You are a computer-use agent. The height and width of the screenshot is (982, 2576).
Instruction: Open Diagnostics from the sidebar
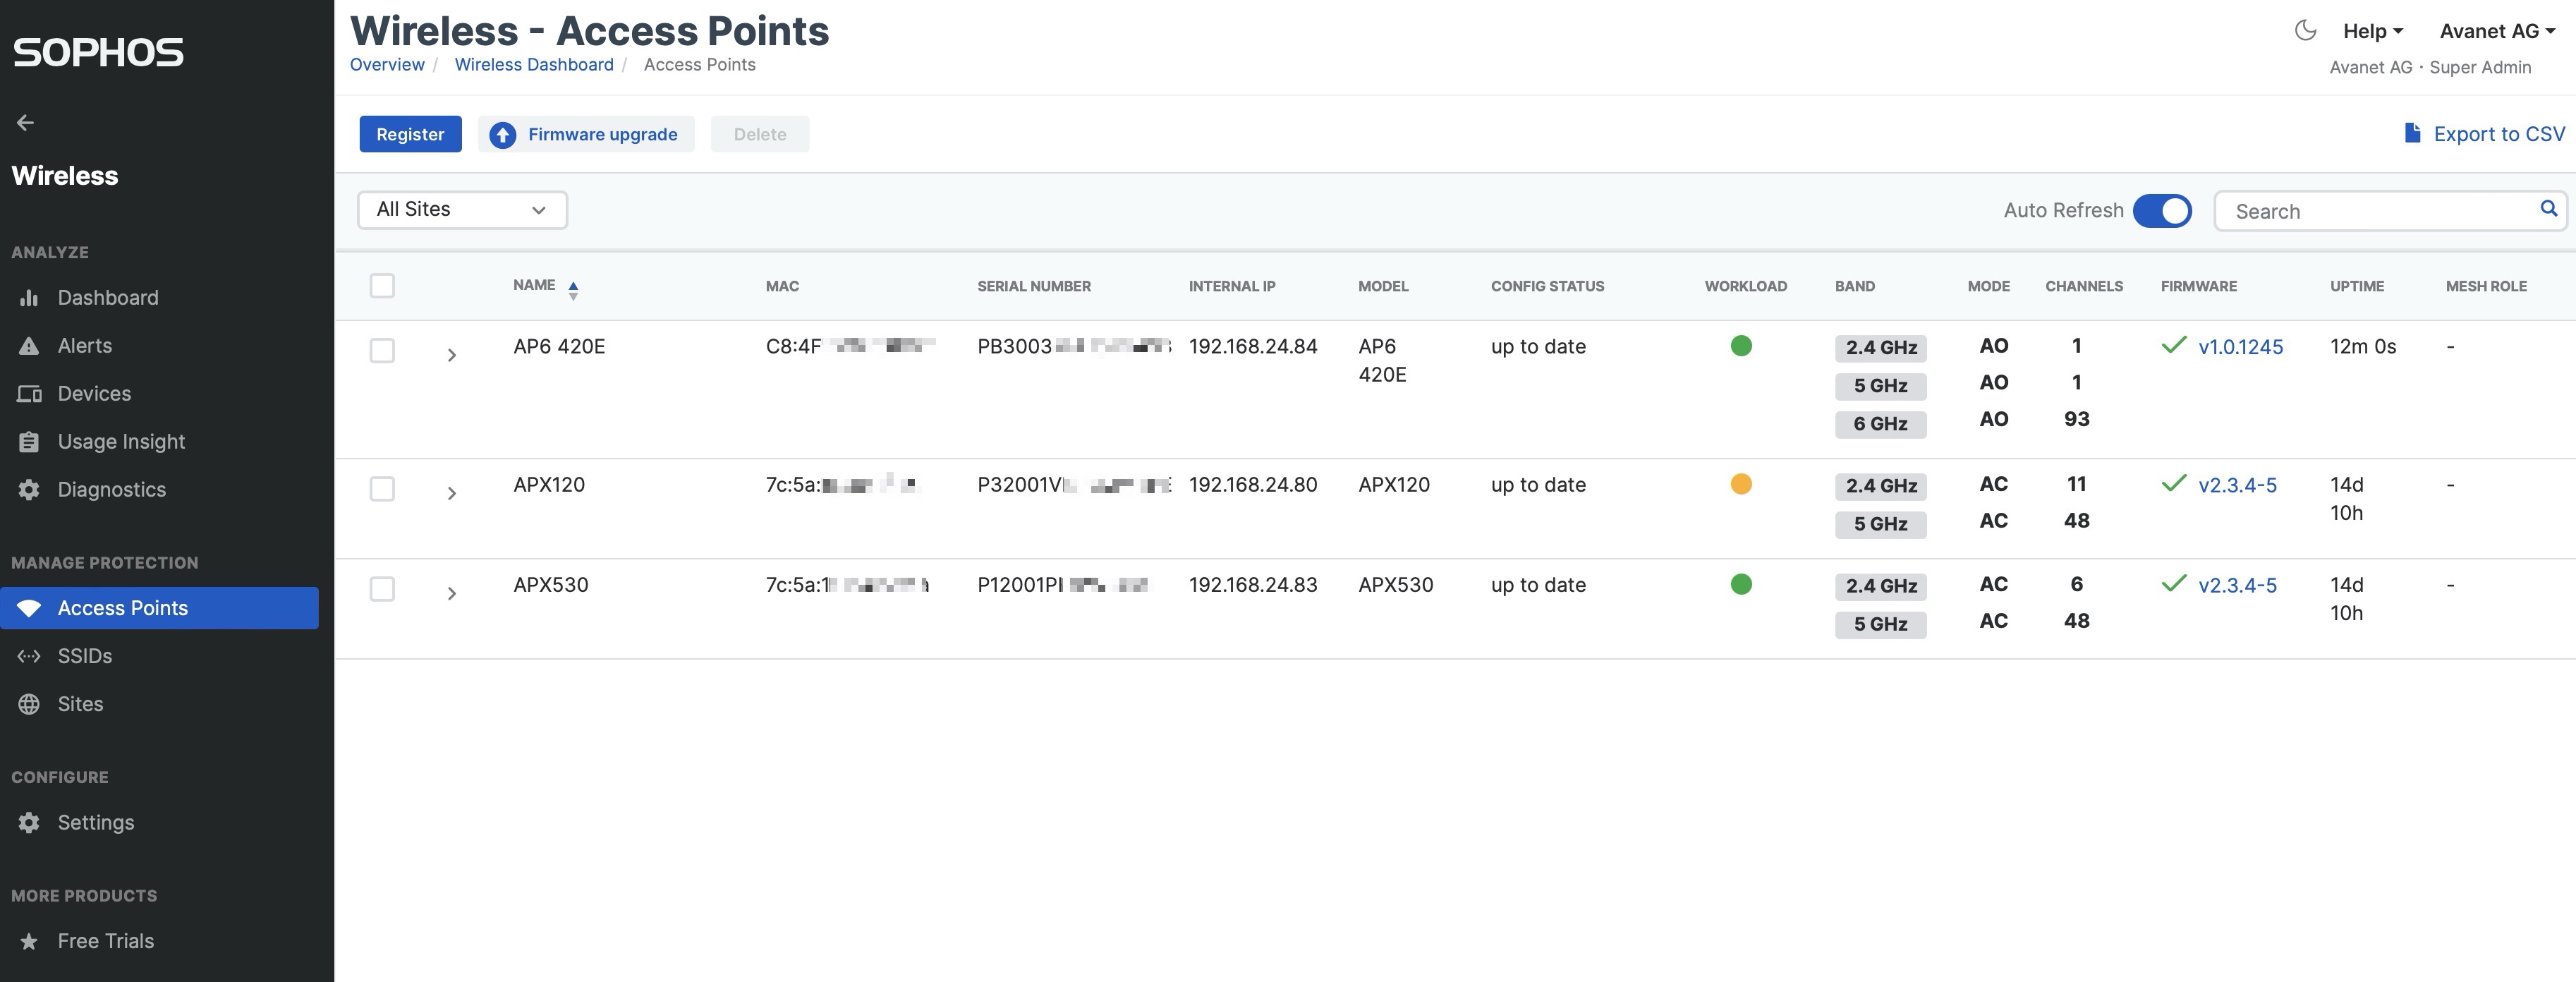click(111, 490)
